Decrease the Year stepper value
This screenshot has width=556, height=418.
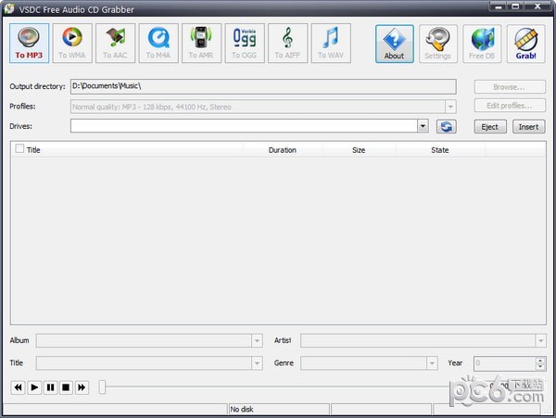(x=540, y=366)
